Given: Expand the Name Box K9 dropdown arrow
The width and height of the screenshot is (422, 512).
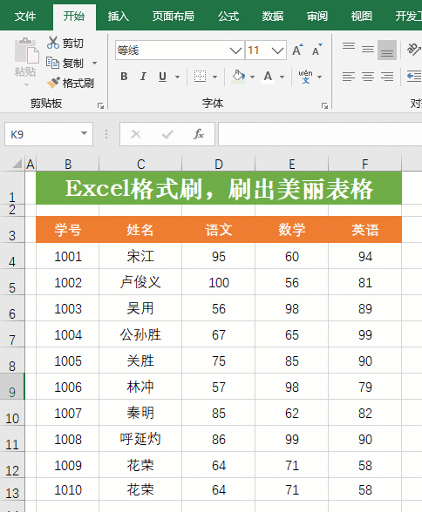Looking at the screenshot, I should click(84, 133).
